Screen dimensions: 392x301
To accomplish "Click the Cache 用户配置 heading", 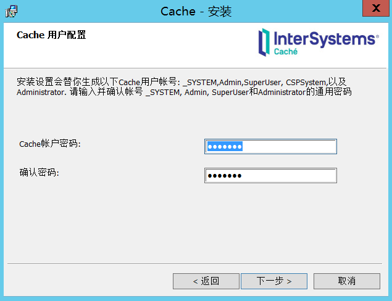I will click(x=51, y=35).
